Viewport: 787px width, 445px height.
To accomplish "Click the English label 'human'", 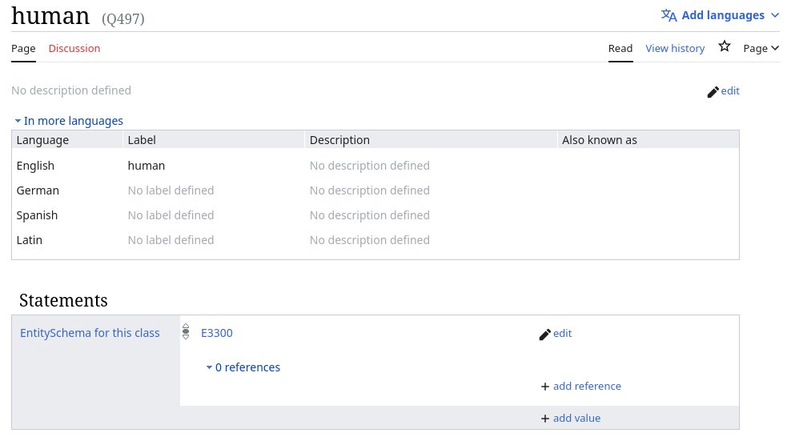I will click(x=147, y=166).
